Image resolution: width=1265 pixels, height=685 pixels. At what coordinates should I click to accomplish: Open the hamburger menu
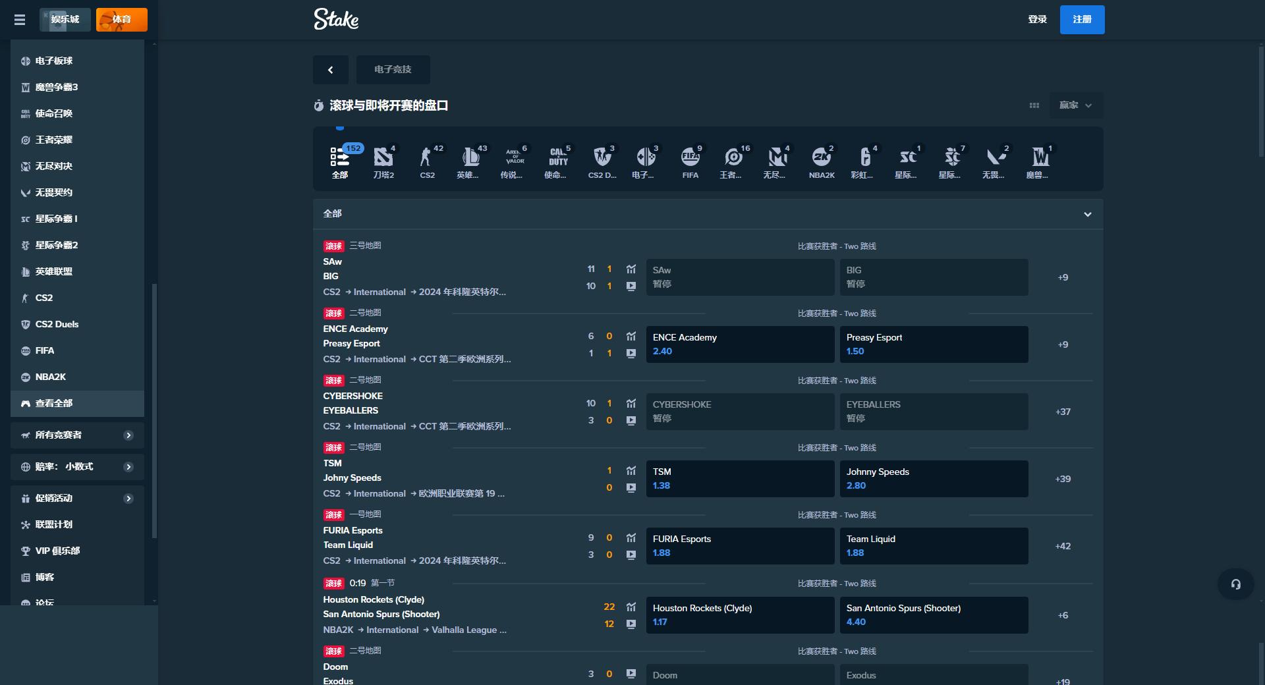pos(20,20)
